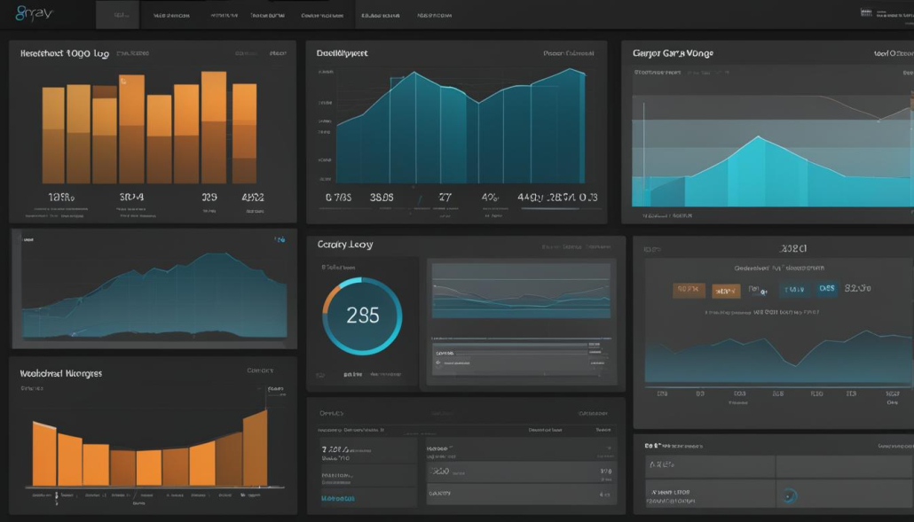Click the teal 'DBS' button
Image resolution: width=914 pixels, height=522 pixels.
tap(826, 289)
